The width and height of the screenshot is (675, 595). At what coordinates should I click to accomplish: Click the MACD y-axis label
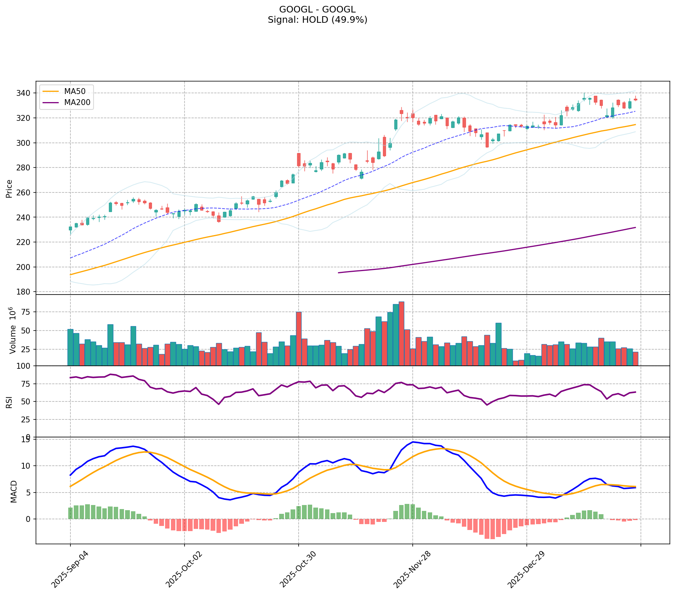(13, 491)
